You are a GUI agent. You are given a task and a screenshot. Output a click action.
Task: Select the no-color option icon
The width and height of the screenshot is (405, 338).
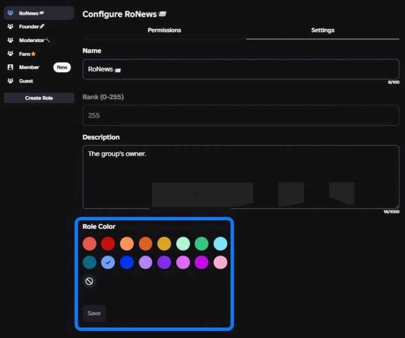tap(89, 281)
